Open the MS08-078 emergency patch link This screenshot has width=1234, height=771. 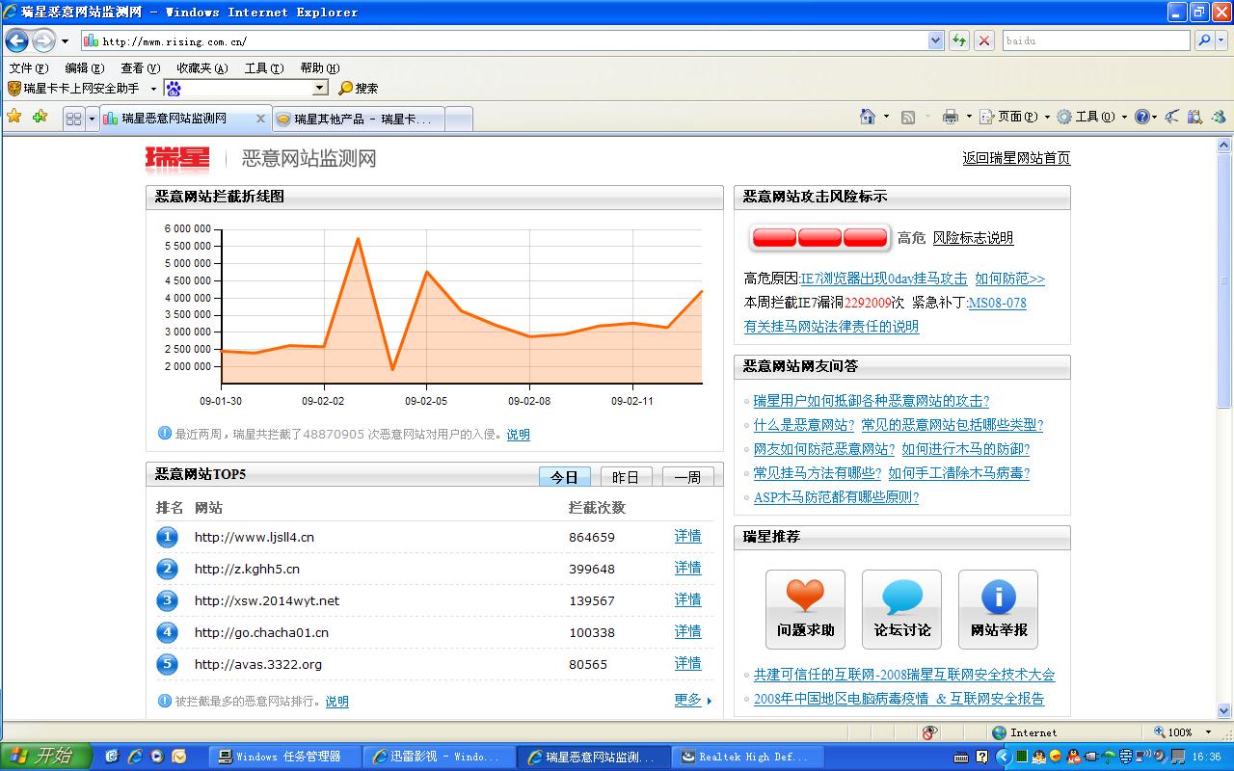coord(997,303)
